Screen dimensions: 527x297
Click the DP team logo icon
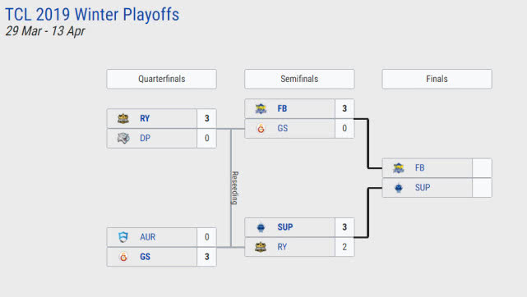(x=123, y=138)
